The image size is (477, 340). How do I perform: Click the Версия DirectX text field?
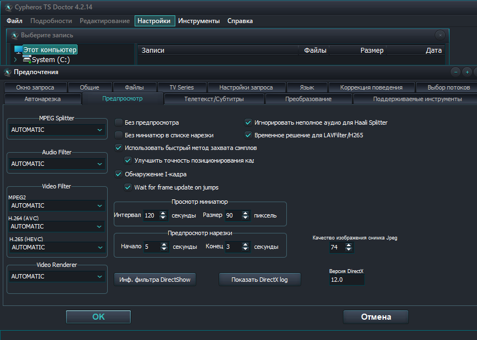pyautogui.click(x=346, y=280)
